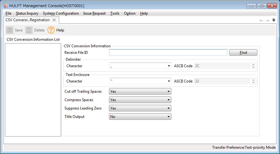Open the System Configuration menu
The image size is (280, 154).
[x=61, y=13]
